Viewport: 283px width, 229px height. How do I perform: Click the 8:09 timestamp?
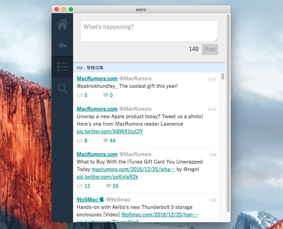coord(213,155)
